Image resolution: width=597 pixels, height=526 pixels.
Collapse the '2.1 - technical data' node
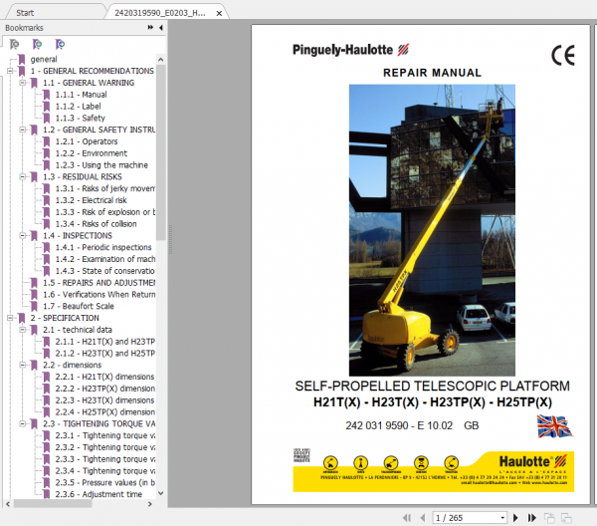23,330
